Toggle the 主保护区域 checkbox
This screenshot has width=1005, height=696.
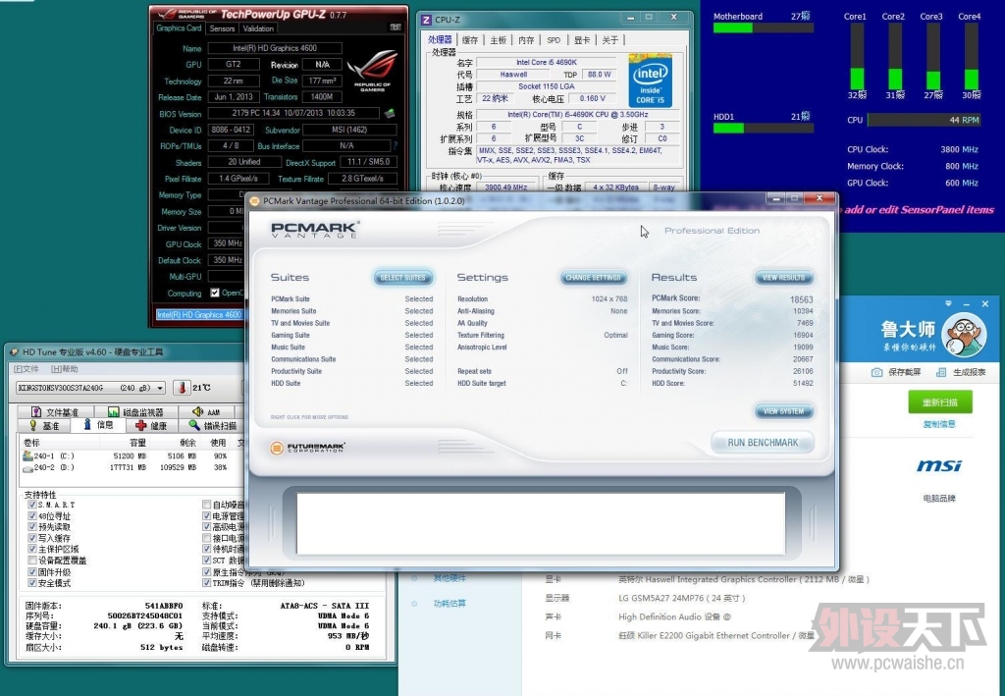pos(31,549)
